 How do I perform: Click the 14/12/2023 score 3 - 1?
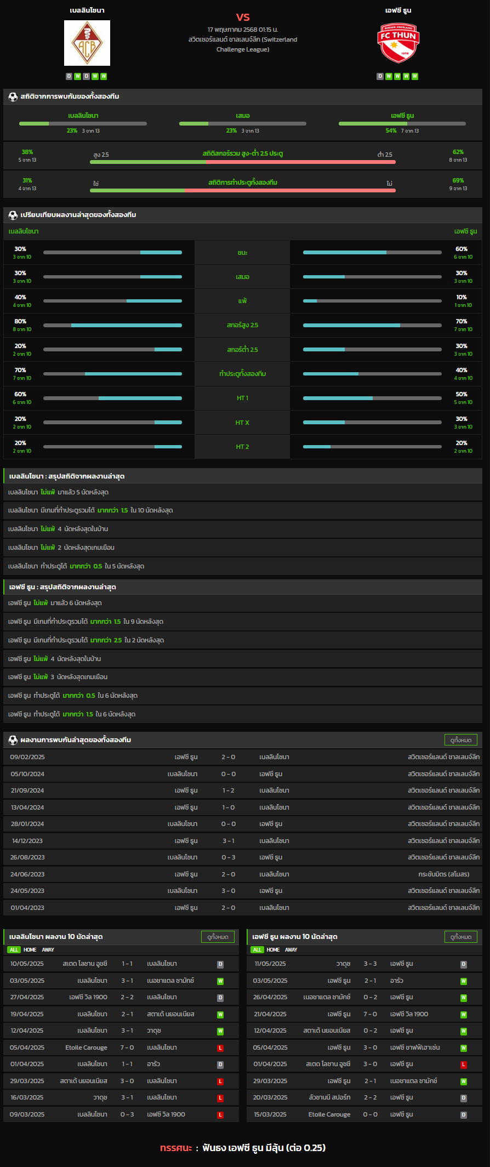point(229,841)
